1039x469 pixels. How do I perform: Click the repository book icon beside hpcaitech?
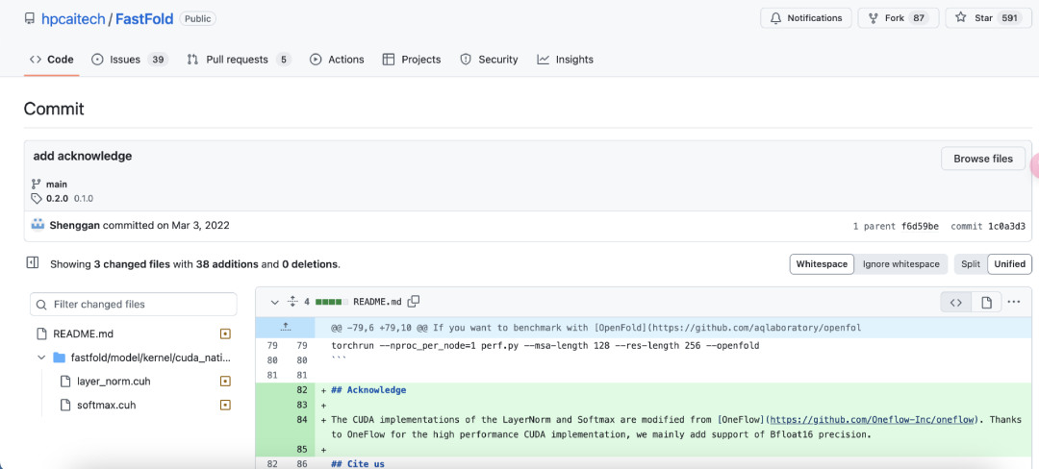[x=29, y=18]
